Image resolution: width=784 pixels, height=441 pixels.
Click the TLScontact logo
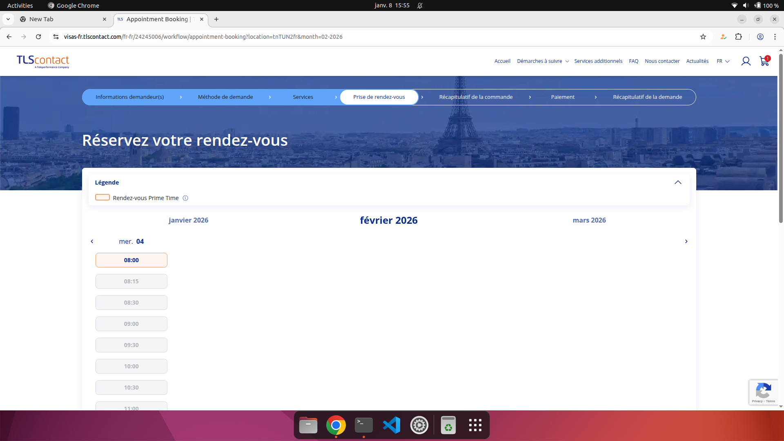point(42,62)
